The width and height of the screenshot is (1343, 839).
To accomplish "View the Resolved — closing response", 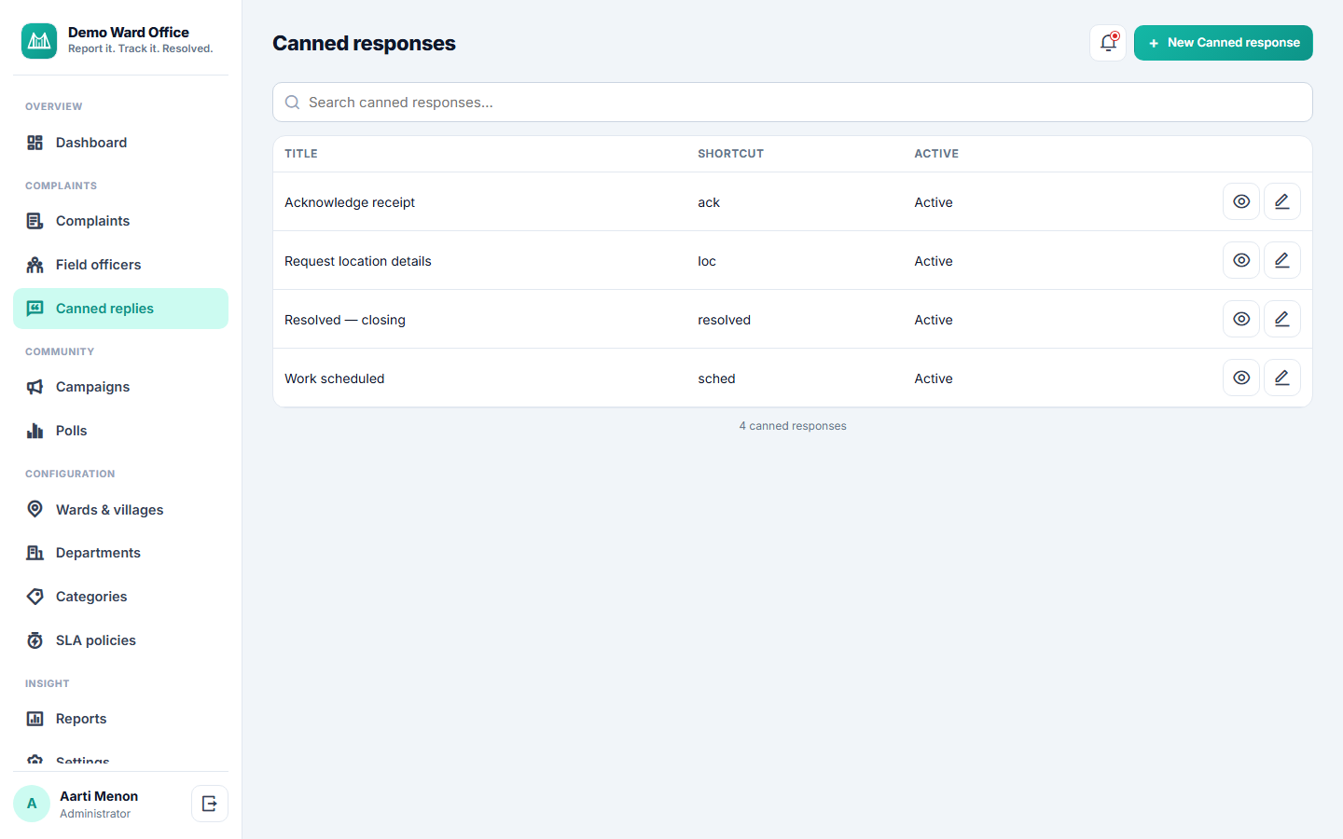I will coord(1241,319).
